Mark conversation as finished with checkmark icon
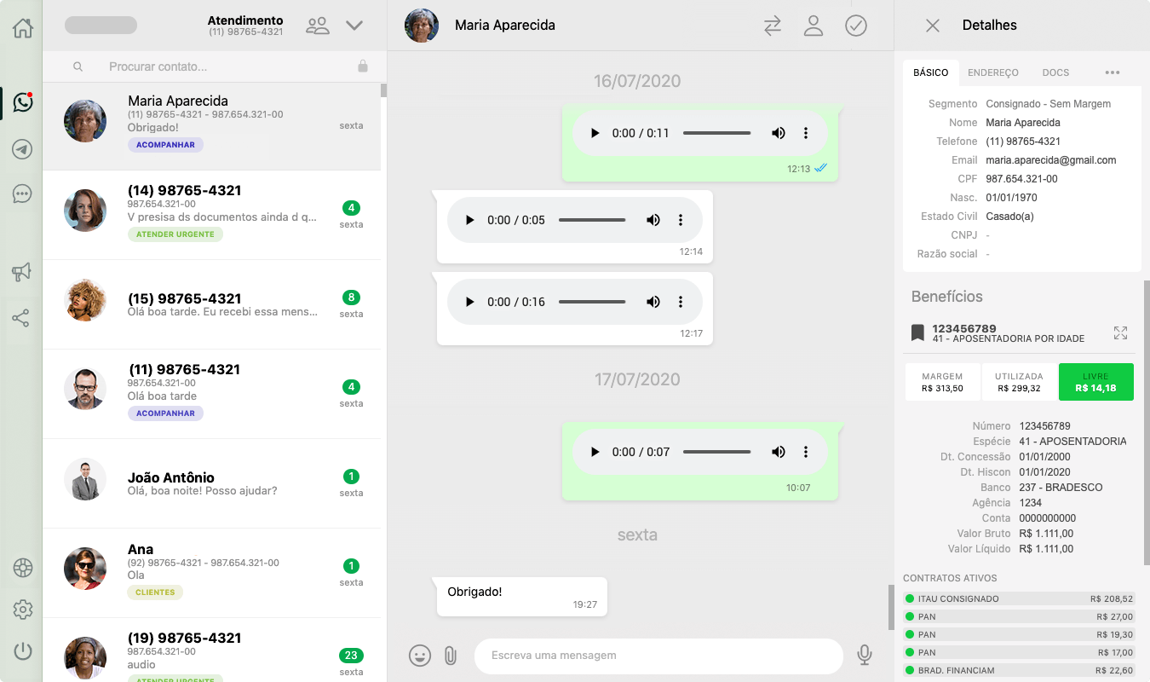This screenshot has height=682, width=1150. 855,26
